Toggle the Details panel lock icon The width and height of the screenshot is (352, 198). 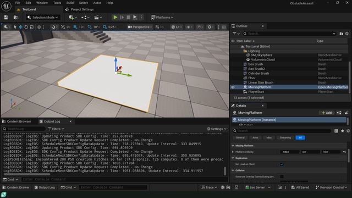click(346, 113)
